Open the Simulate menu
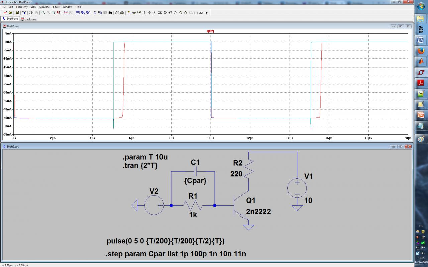This screenshot has height=267, width=428. click(44, 7)
